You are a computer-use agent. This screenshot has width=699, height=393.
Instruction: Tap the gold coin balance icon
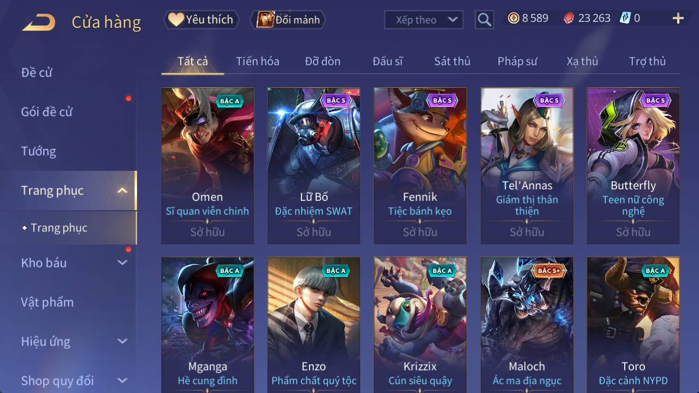(513, 18)
